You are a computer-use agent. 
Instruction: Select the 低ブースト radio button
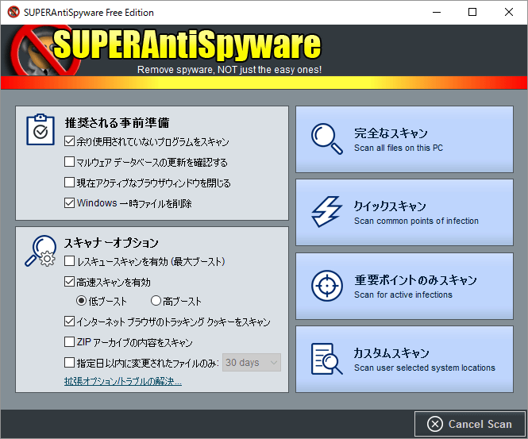[81, 301]
